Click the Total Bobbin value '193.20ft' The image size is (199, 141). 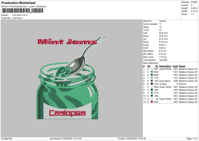click(163, 60)
